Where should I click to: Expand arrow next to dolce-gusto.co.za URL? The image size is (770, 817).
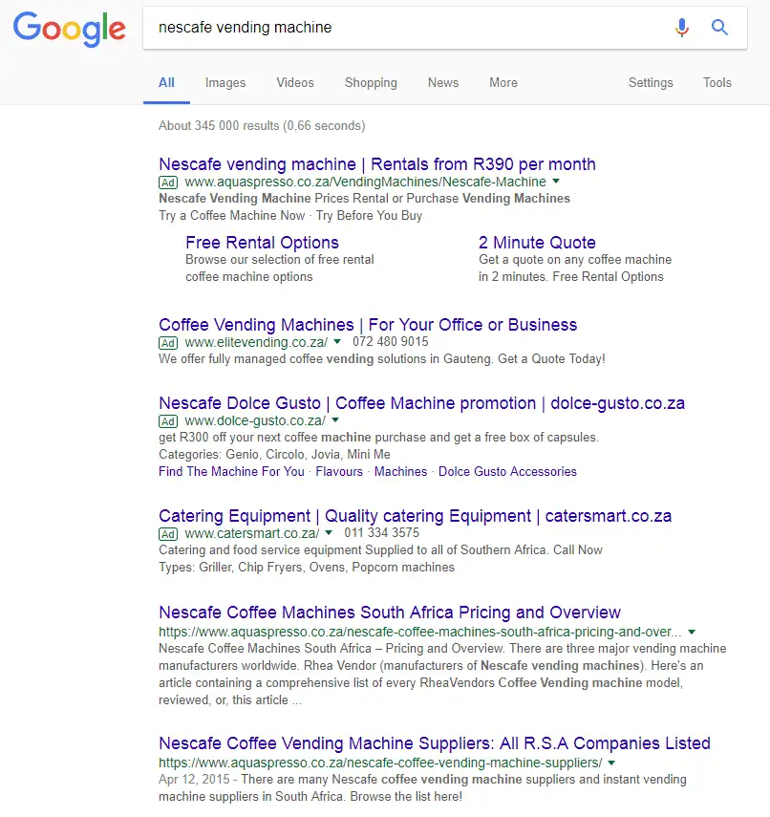coord(335,419)
